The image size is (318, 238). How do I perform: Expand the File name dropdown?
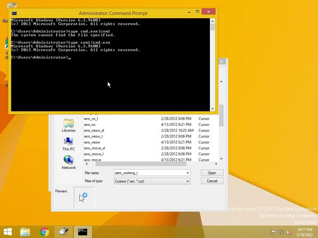188,173
